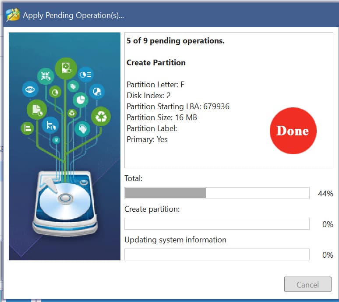This screenshot has height=302, width=339.
Task: Click the large teal price tag icon
Action: [82, 128]
